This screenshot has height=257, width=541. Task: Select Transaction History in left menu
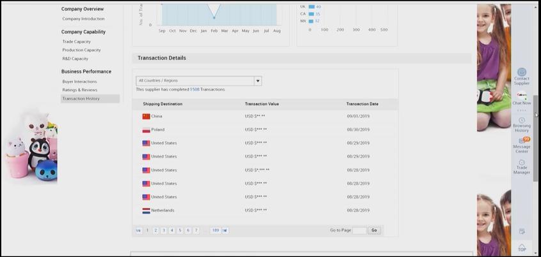coord(81,99)
